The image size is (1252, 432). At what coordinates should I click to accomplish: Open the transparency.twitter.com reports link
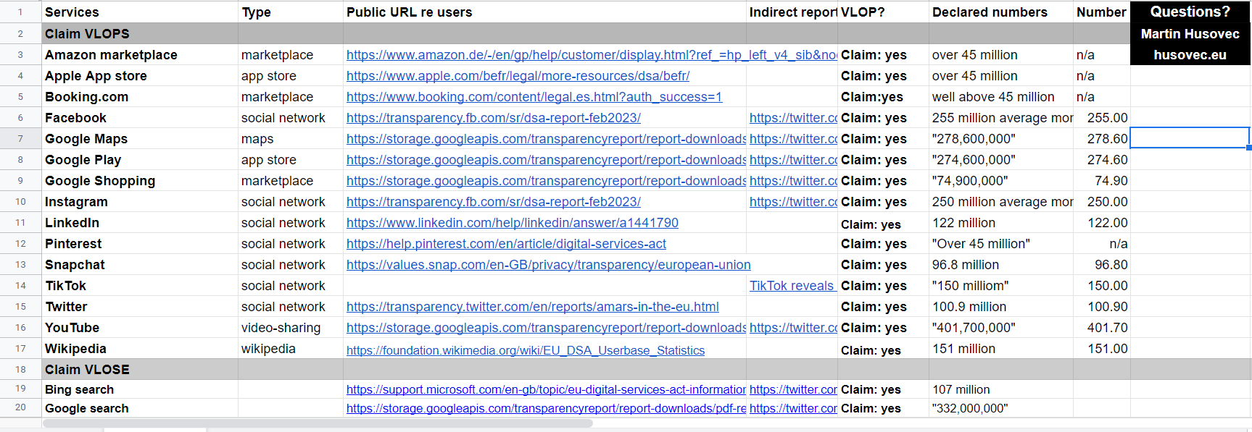pos(533,307)
